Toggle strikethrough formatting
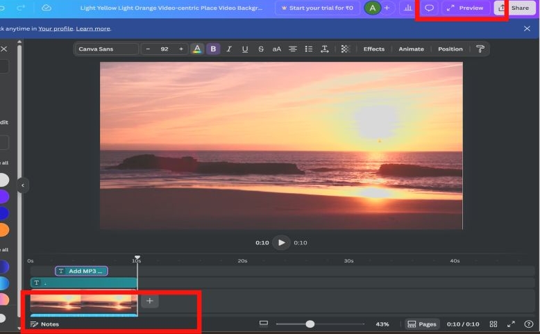 tap(261, 49)
